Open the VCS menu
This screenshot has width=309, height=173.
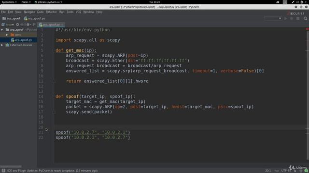(78, 12)
